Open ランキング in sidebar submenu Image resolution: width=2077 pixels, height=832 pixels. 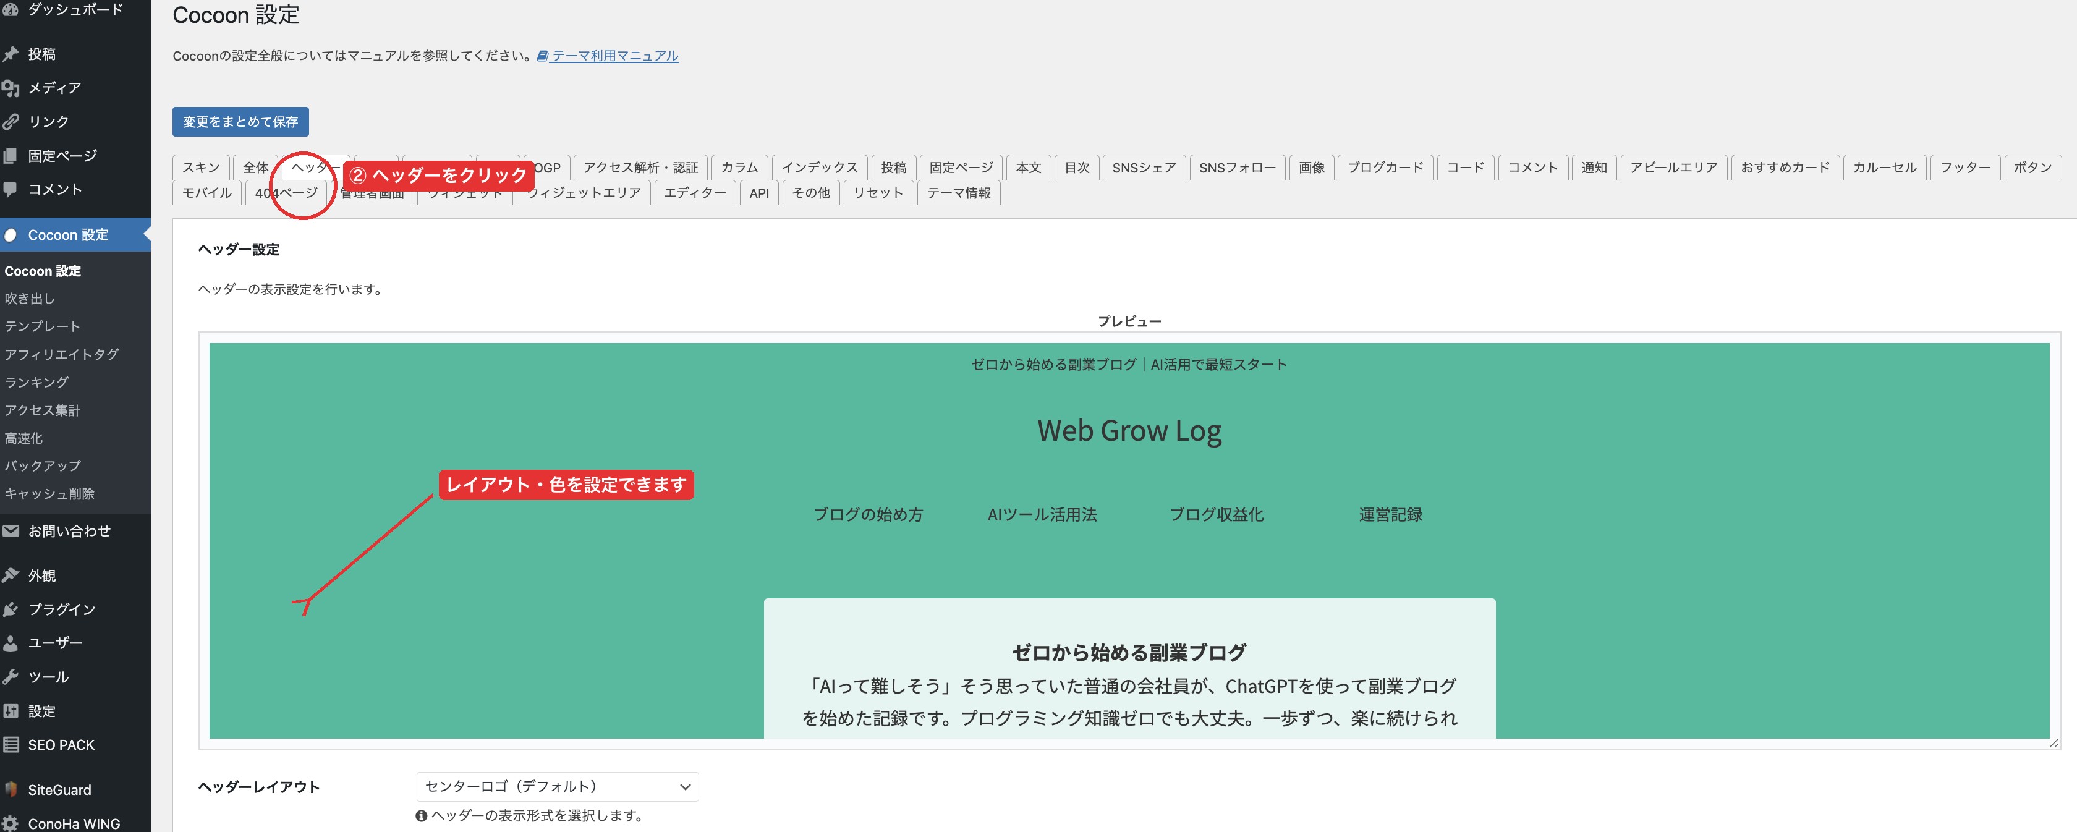click(36, 382)
